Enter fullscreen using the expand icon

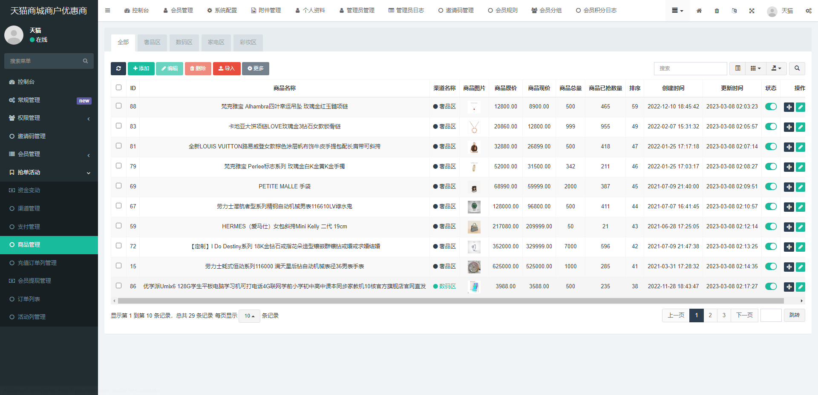click(x=752, y=11)
